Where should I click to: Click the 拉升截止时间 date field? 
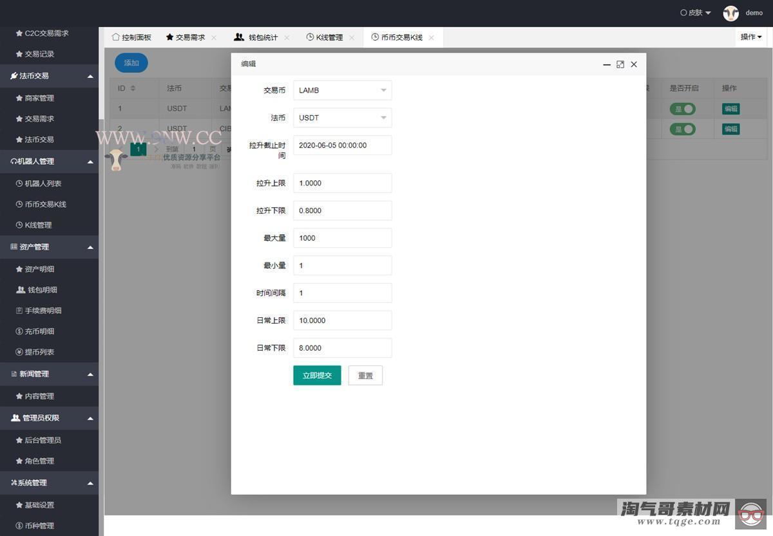click(x=342, y=145)
